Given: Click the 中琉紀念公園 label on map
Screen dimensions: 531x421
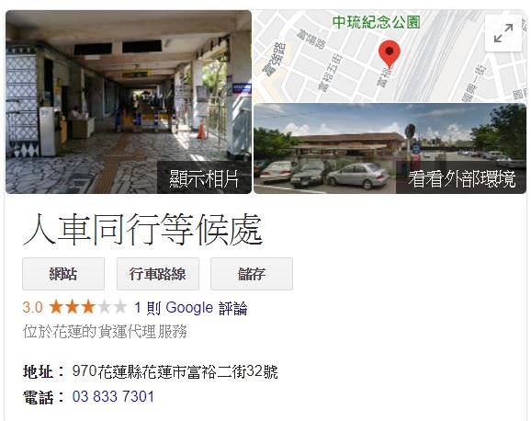Looking at the screenshot, I should [376, 22].
